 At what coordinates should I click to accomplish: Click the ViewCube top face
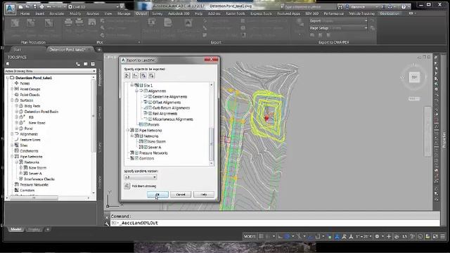click(x=414, y=77)
